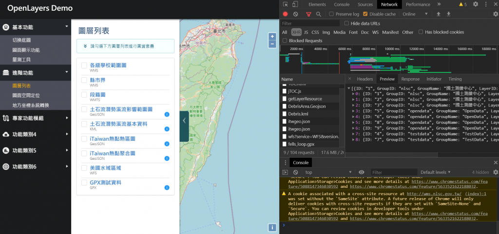Enable the Preserve log checkbox
This screenshot has width=499, height=234.
(x=332, y=14)
